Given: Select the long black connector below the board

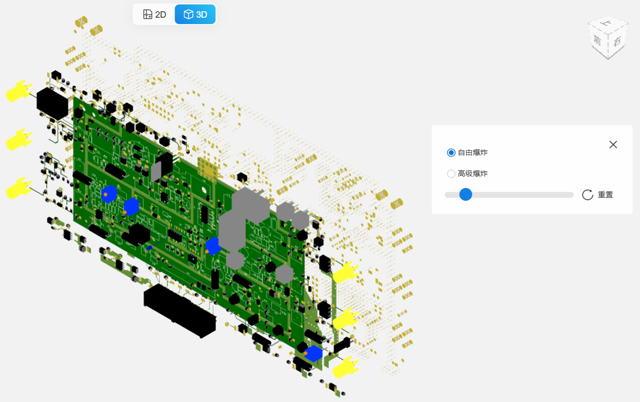Looking at the screenshot, I should pos(179,310).
